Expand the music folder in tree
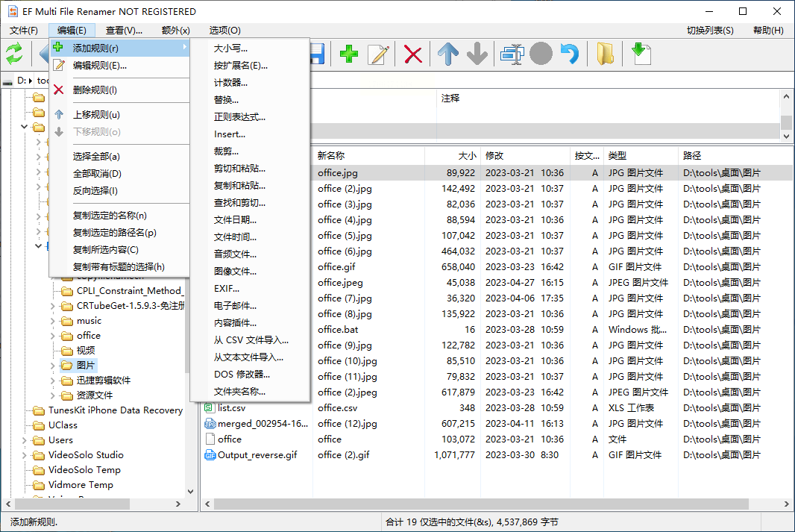795x532 pixels. (51, 321)
